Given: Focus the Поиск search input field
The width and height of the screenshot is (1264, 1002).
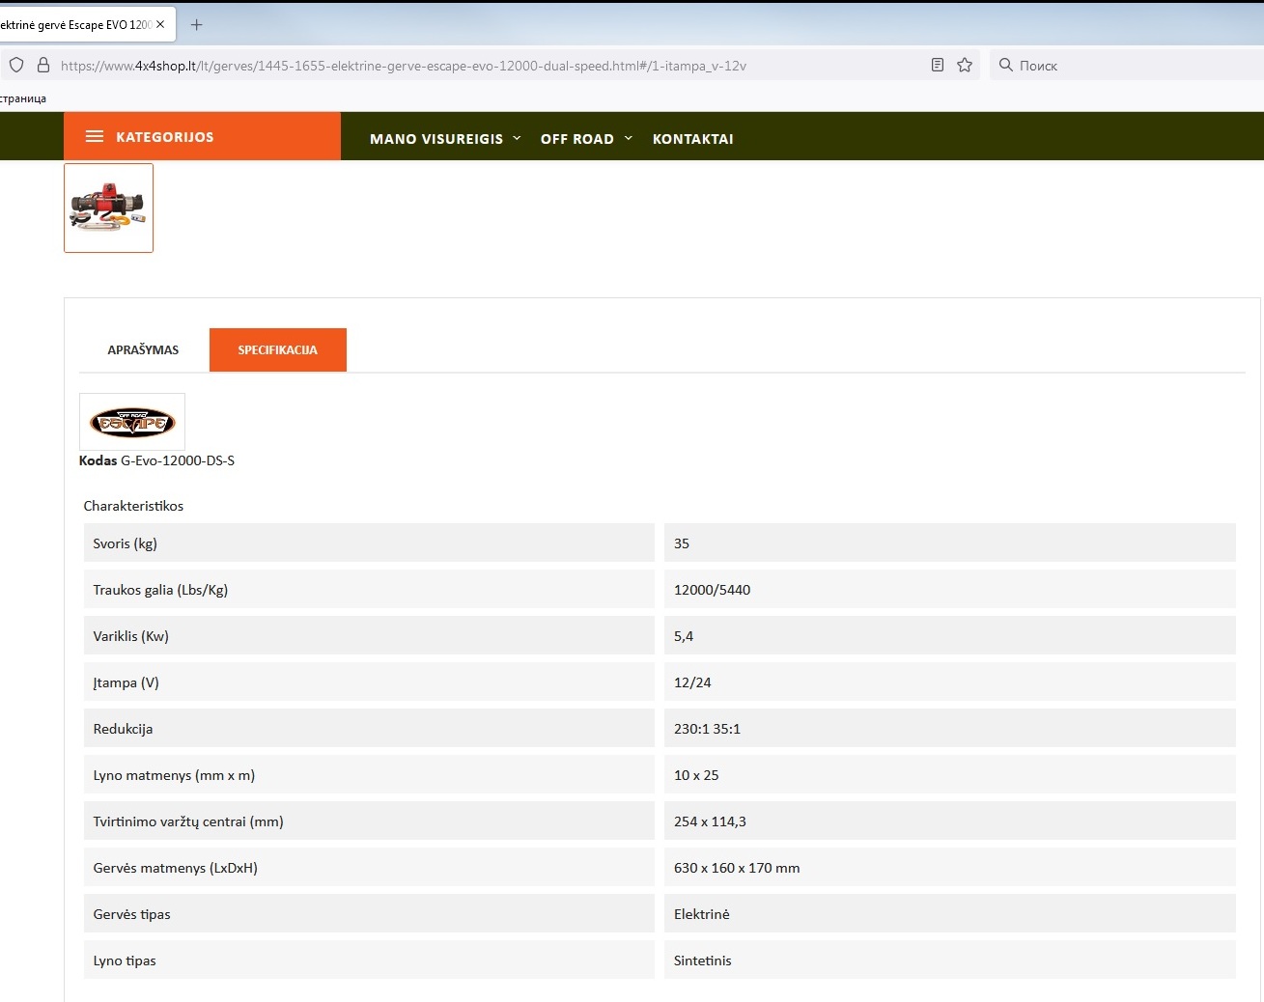Looking at the screenshot, I should point(1130,66).
